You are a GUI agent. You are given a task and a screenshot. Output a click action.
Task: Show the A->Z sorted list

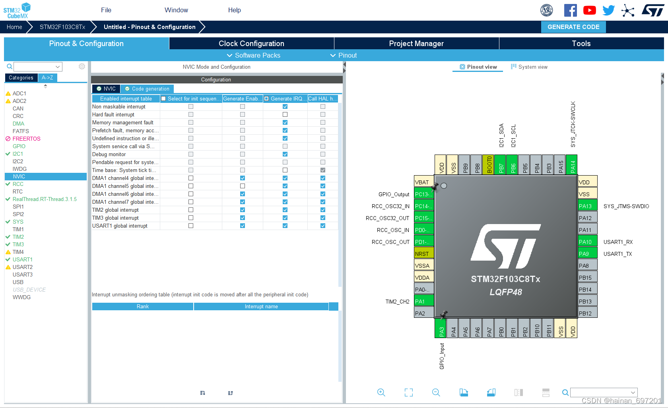[x=47, y=78]
